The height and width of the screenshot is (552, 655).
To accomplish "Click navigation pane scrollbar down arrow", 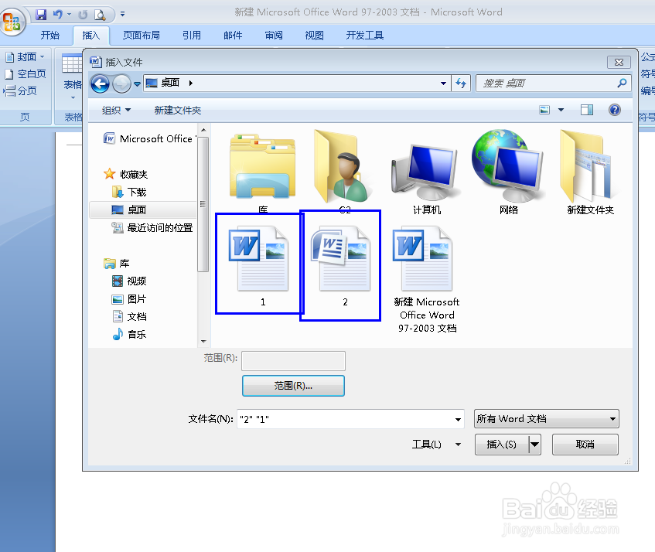I will (x=203, y=341).
